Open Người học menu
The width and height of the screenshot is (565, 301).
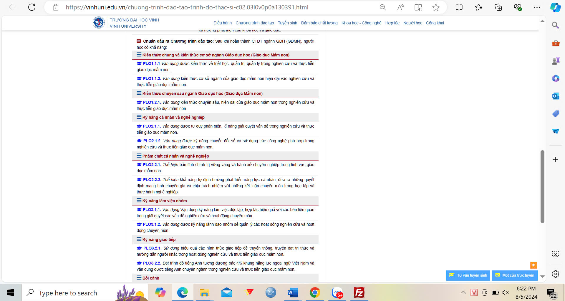[x=412, y=23]
